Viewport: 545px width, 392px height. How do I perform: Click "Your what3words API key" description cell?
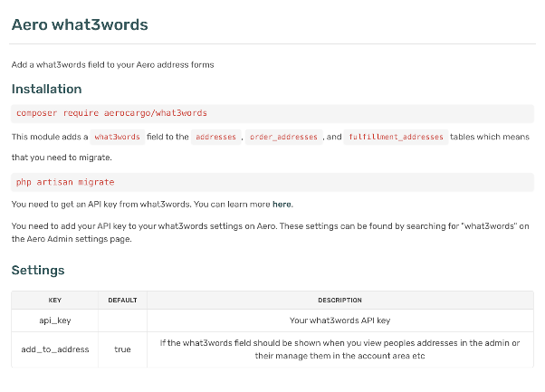click(x=340, y=320)
